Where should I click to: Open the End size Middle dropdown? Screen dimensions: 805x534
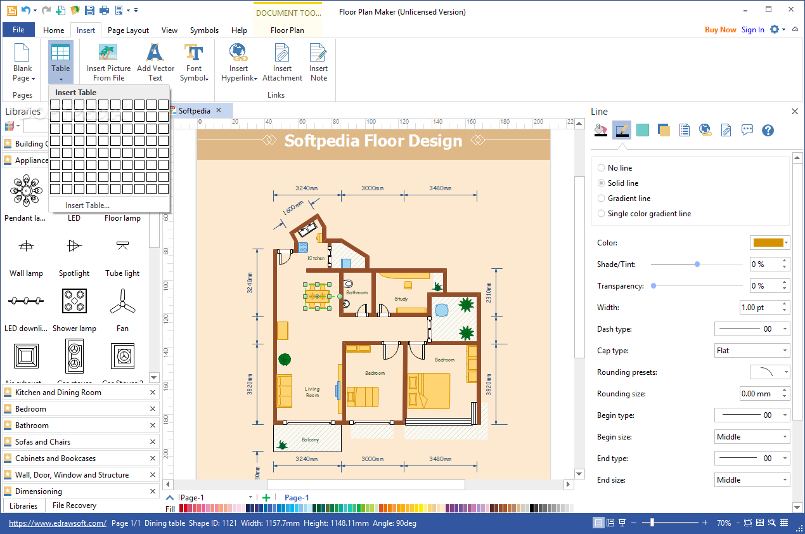click(x=752, y=480)
